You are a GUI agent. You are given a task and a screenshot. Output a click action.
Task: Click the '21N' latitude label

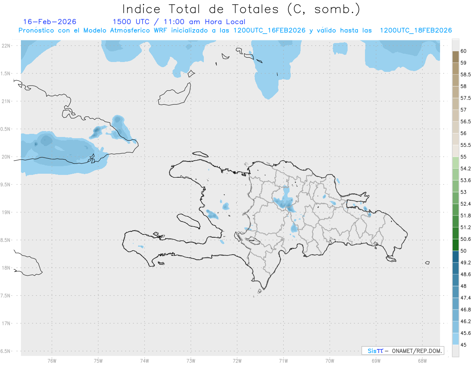pos(7,101)
